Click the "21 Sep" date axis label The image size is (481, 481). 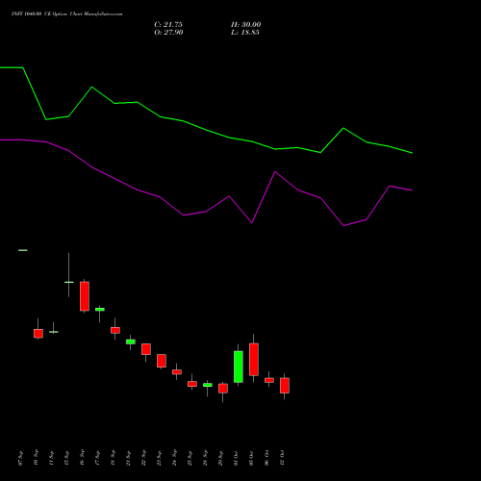pos(129,458)
